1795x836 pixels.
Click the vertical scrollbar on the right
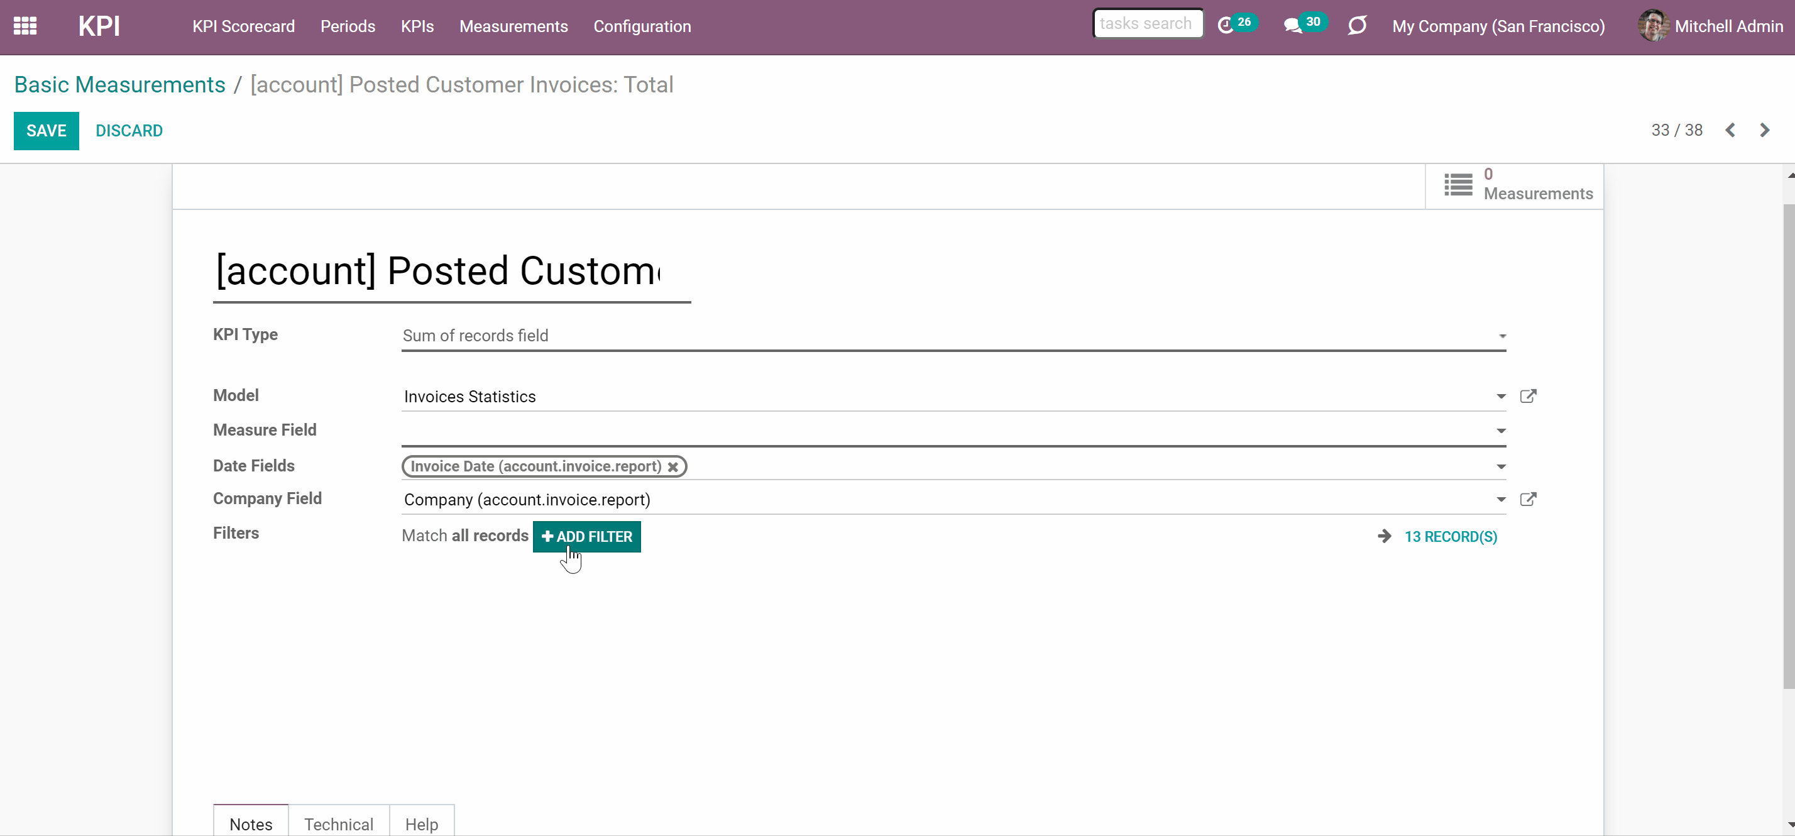tap(1789, 446)
